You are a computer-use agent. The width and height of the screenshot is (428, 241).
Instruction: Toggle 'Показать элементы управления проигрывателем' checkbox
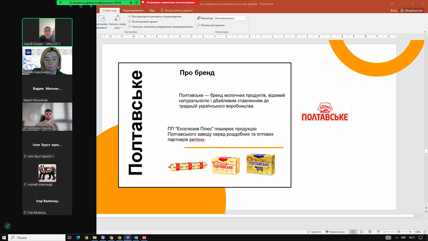click(x=130, y=26)
